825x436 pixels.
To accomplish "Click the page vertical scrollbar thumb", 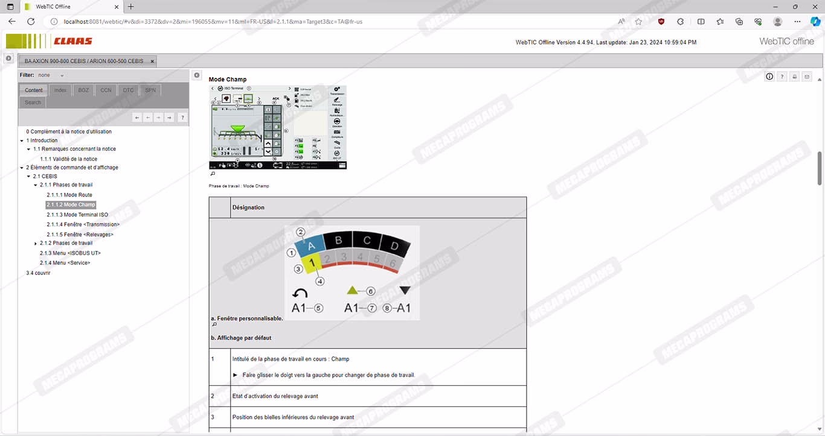I will [820, 169].
